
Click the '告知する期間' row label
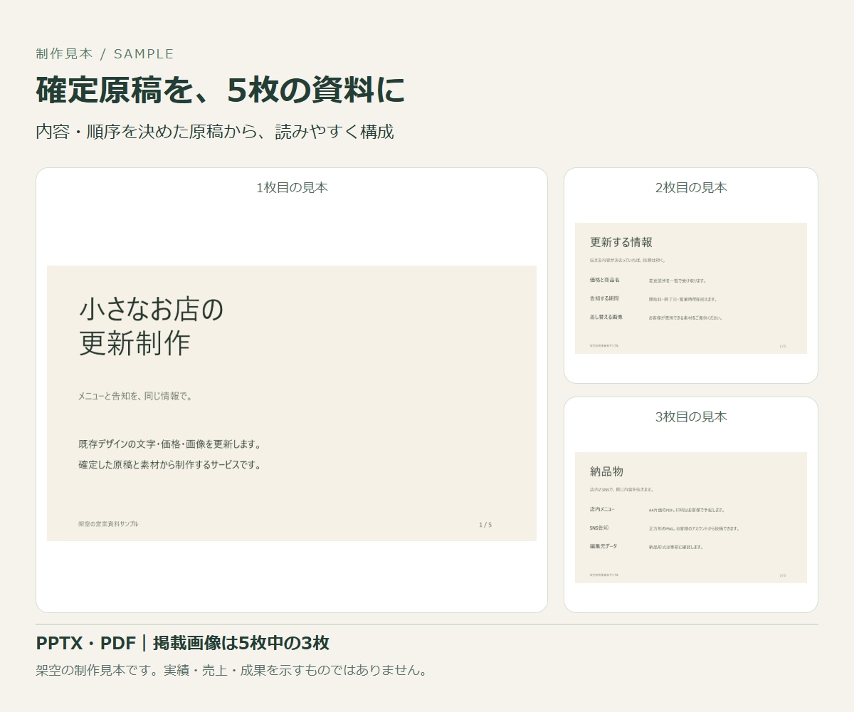(604, 299)
